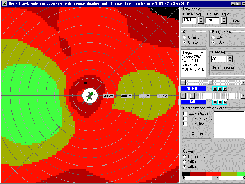Stop the 10MHz frequency animation
This screenshot has width=245, height=184.
220,89
